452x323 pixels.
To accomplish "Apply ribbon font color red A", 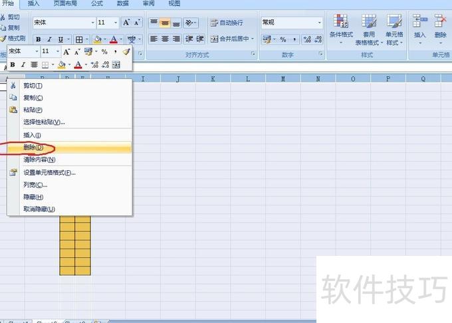I will [x=114, y=39].
